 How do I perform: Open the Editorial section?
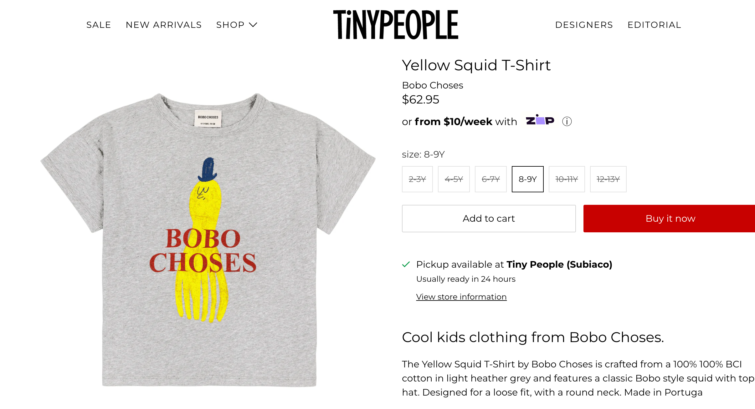pyautogui.click(x=654, y=25)
